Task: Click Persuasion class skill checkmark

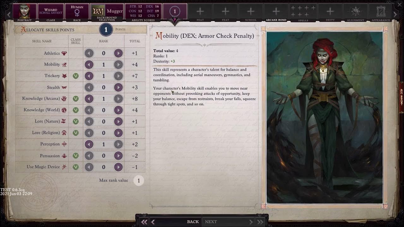Action: [75, 155]
